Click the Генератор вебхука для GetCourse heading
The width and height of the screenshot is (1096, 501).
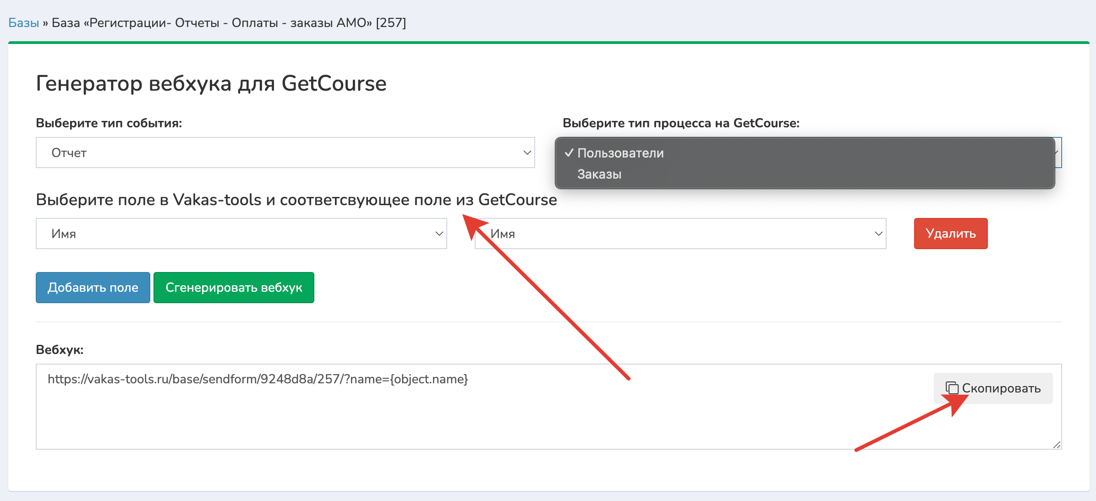pos(211,84)
